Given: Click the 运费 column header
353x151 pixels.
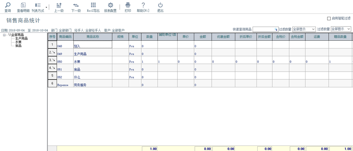Looking at the screenshot, I should pos(317,37).
